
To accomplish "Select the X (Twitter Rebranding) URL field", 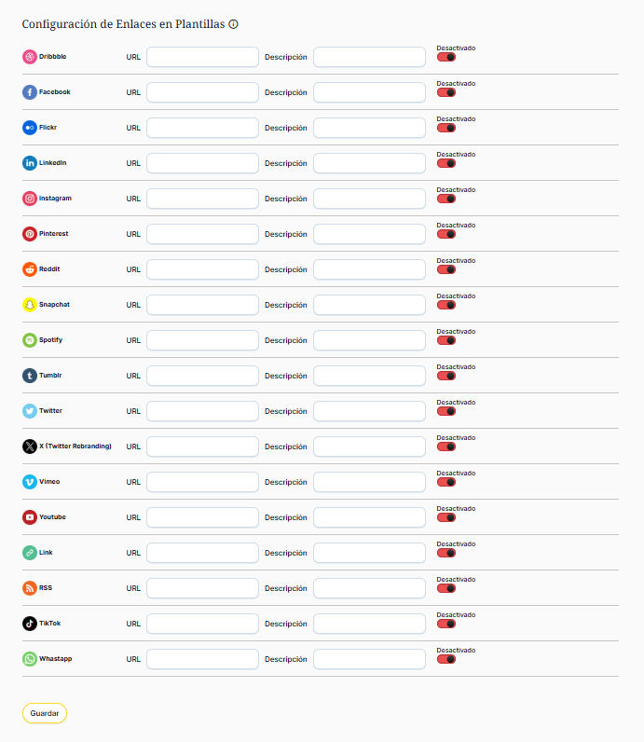I will tap(202, 447).
